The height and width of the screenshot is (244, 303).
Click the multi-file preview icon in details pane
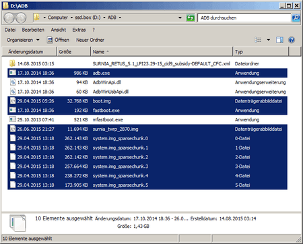[18, 223]
